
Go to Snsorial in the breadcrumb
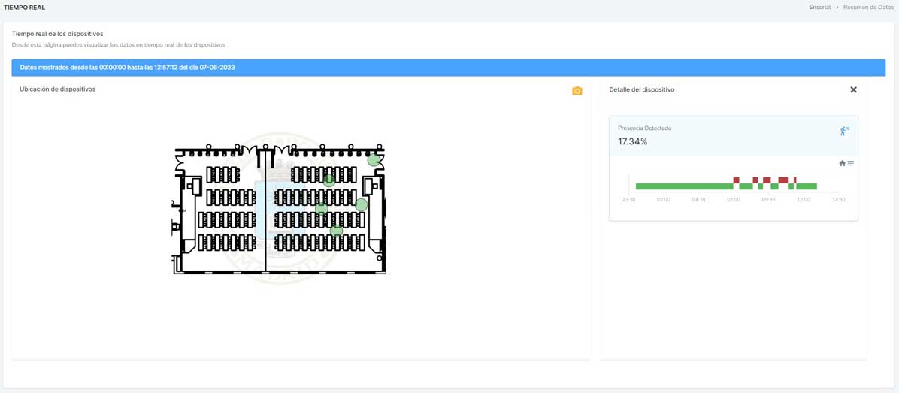tap(819, 8)
